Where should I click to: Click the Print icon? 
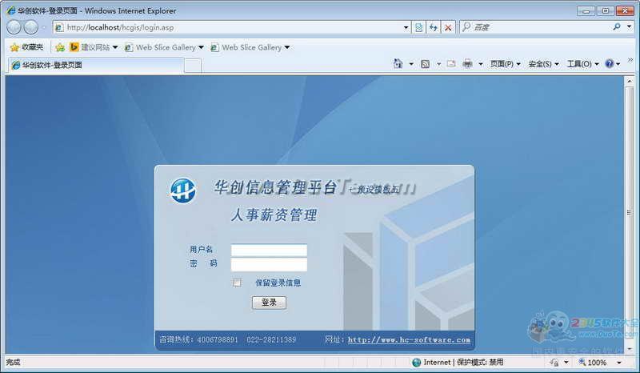[468, 64]
